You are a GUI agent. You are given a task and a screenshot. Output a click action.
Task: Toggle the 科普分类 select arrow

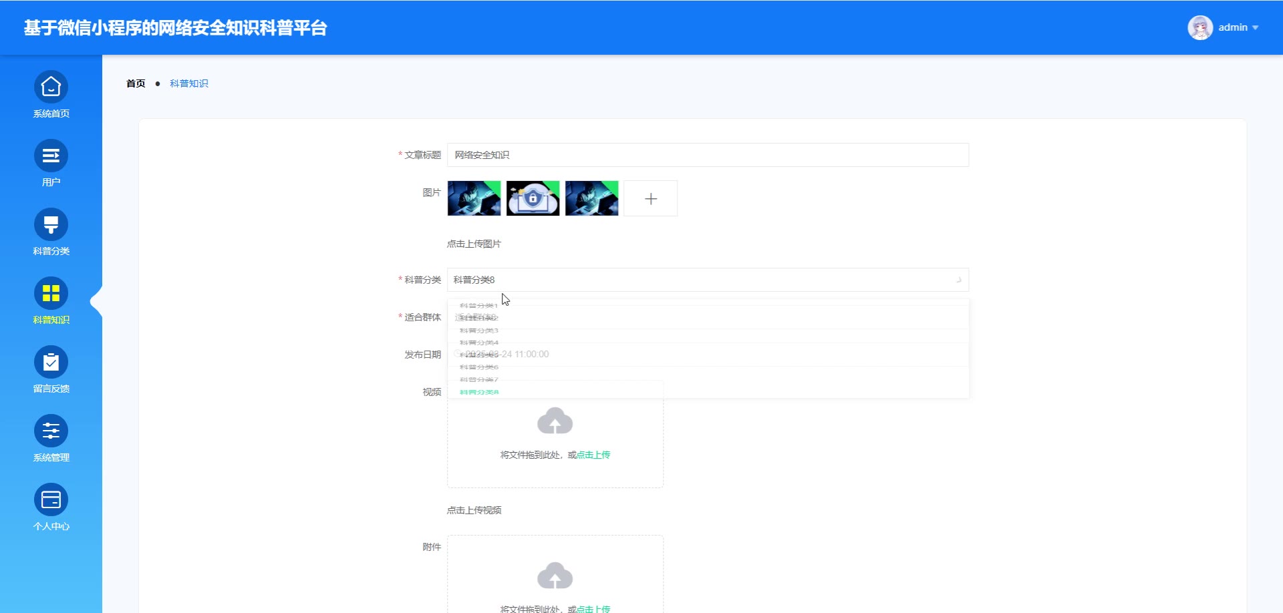pos(958,280)
